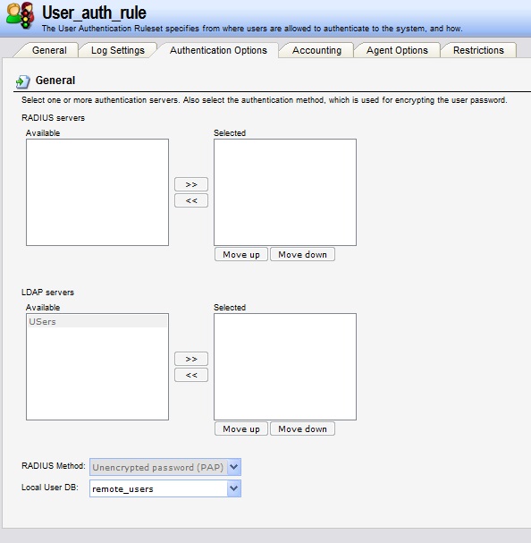Image resolution: width=531 pixels, height=543 pixels.
Task: Open the Agent Options tab
Action: click(397, 50)
